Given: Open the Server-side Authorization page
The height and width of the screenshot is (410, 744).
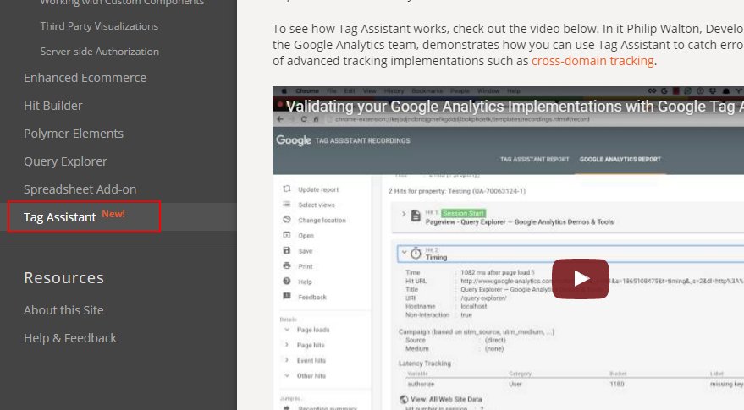Looking at the screenshot, I should (x=100, y=52).
